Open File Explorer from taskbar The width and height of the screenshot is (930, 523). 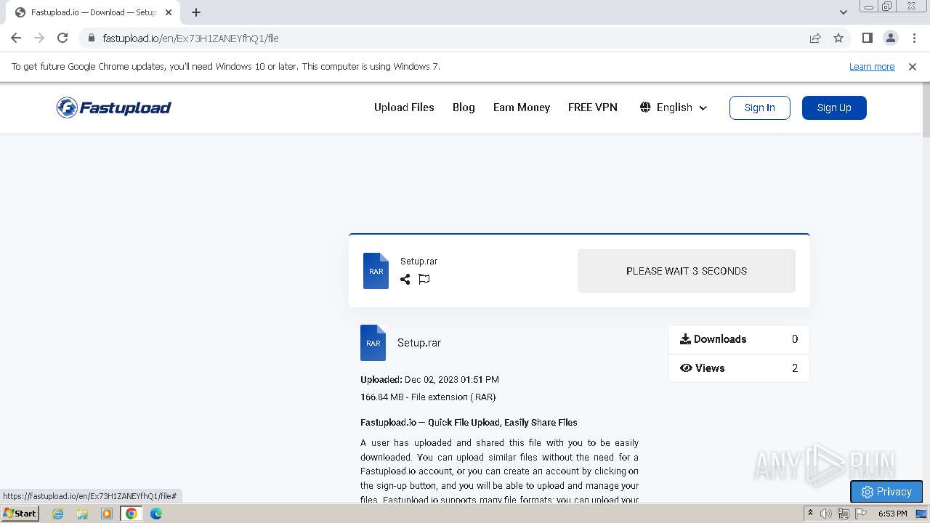coord(82,514)
